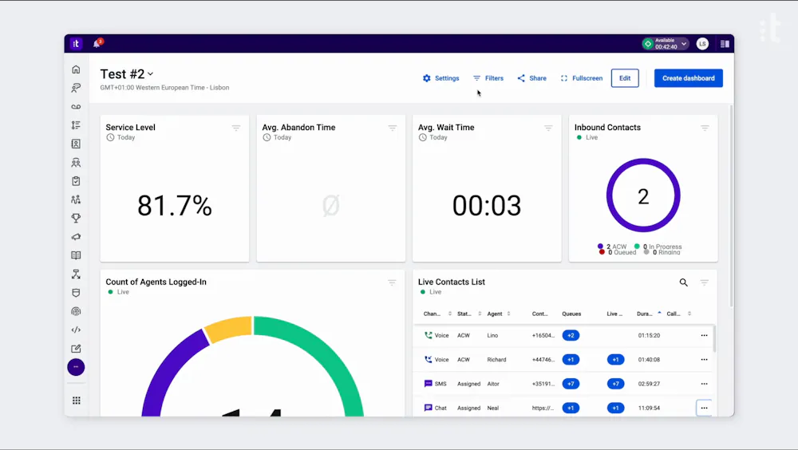Open the flow designer icon in sidebar
The width and height of the screenshot is (798, 450).
(76, 274)
